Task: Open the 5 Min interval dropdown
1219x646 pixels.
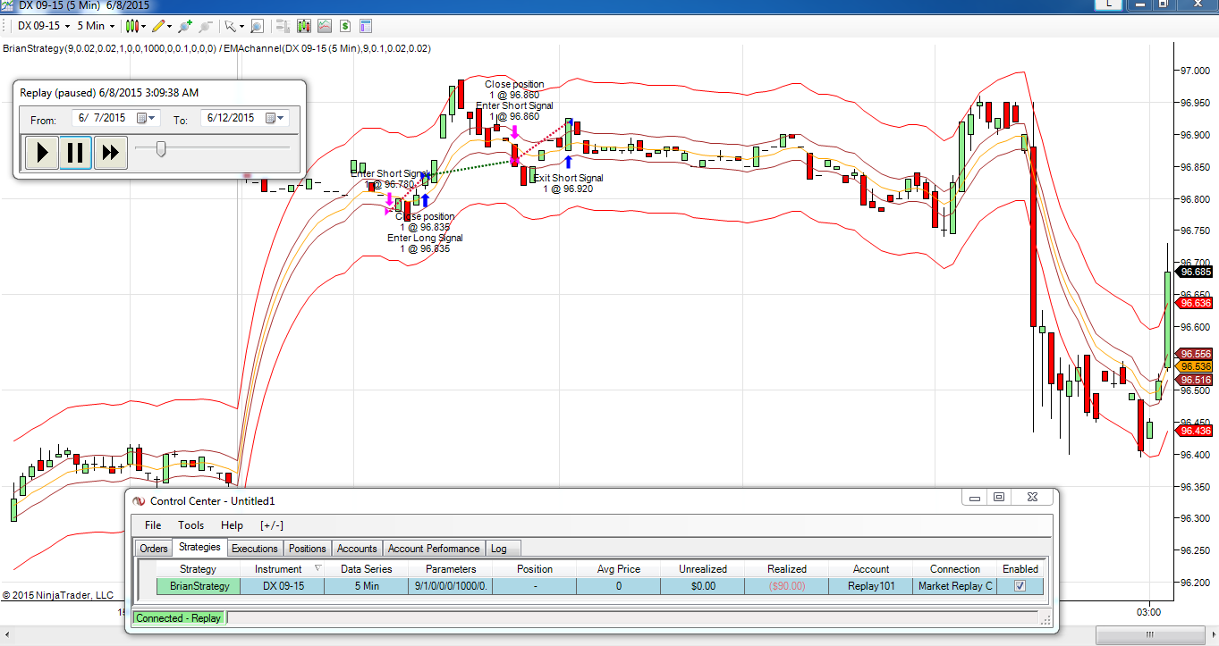Action: 96,26
